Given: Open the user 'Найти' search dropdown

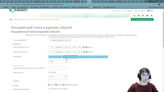Looking at the screenshot, I should click(x=58, y=62).
